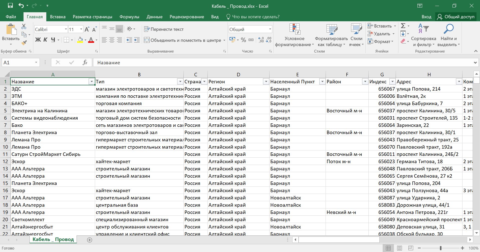The width and height of the screenshot is (480, 252).
Task: Click the Save icon in the title bar
Action: click(x=10, y=6)
